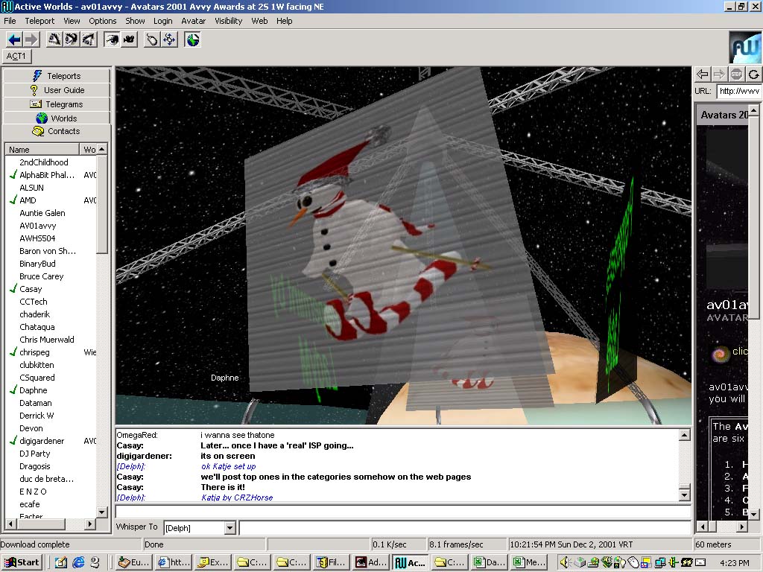Switch to third-person camera view
763x572 pixels.
coord(129,39)
